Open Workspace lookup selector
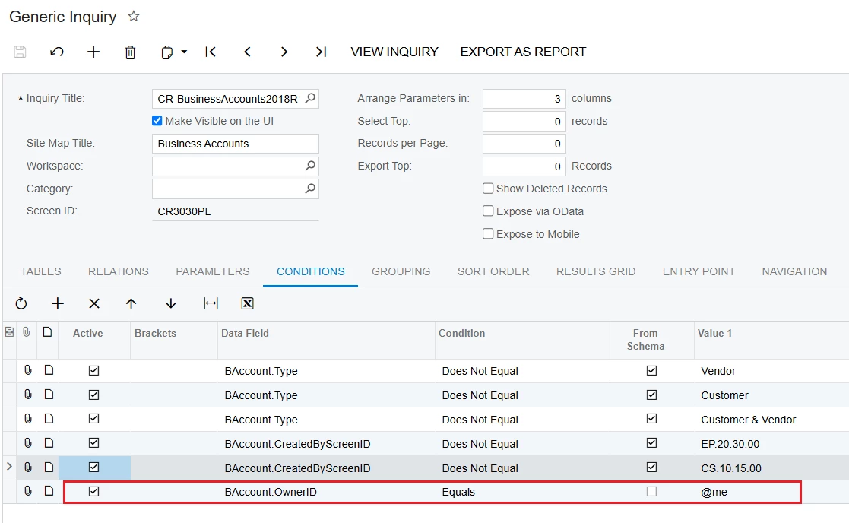This screenshot has height=523, width=849. [310, 166]
